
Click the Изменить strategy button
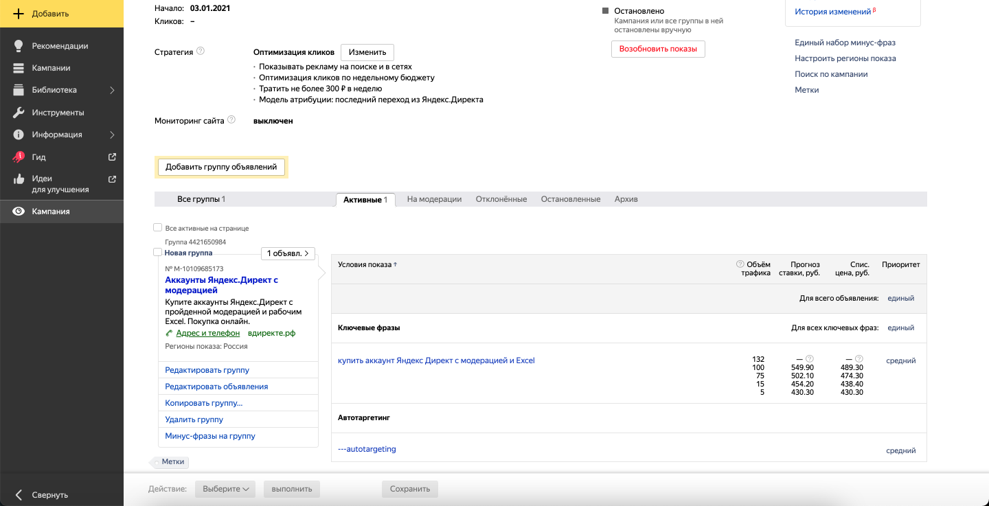tap(367, 52)
